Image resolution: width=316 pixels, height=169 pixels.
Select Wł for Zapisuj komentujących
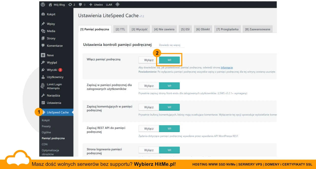[x=169, y=107]
